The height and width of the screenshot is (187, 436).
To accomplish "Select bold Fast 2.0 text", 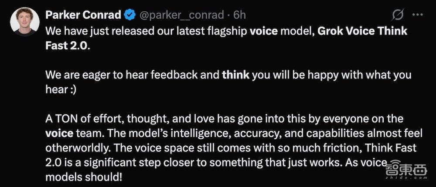I will pyautogui.click(x=66, y=46).
